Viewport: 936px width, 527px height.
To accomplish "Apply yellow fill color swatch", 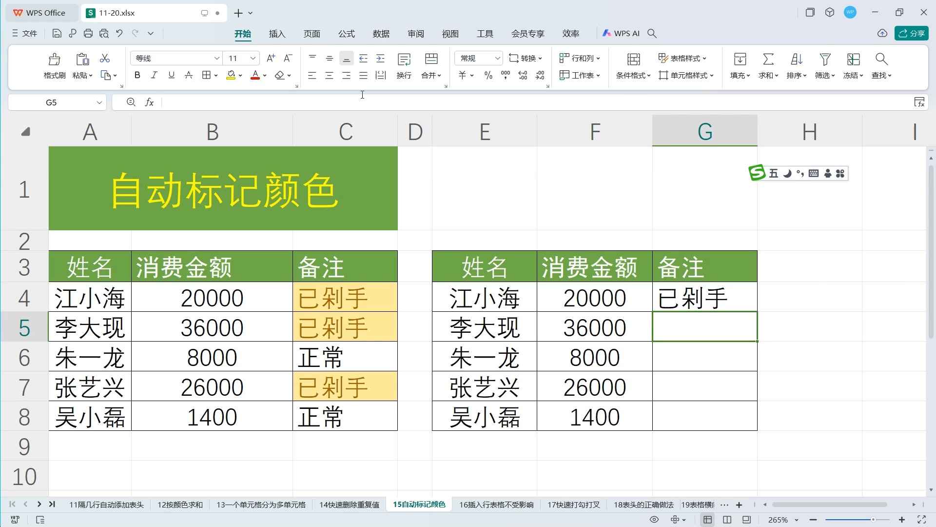I will point(231,75).
